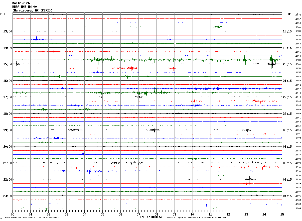Select the 22:00 CDT time label
This screenshot has width=302, height=221.
pos(7,180)
